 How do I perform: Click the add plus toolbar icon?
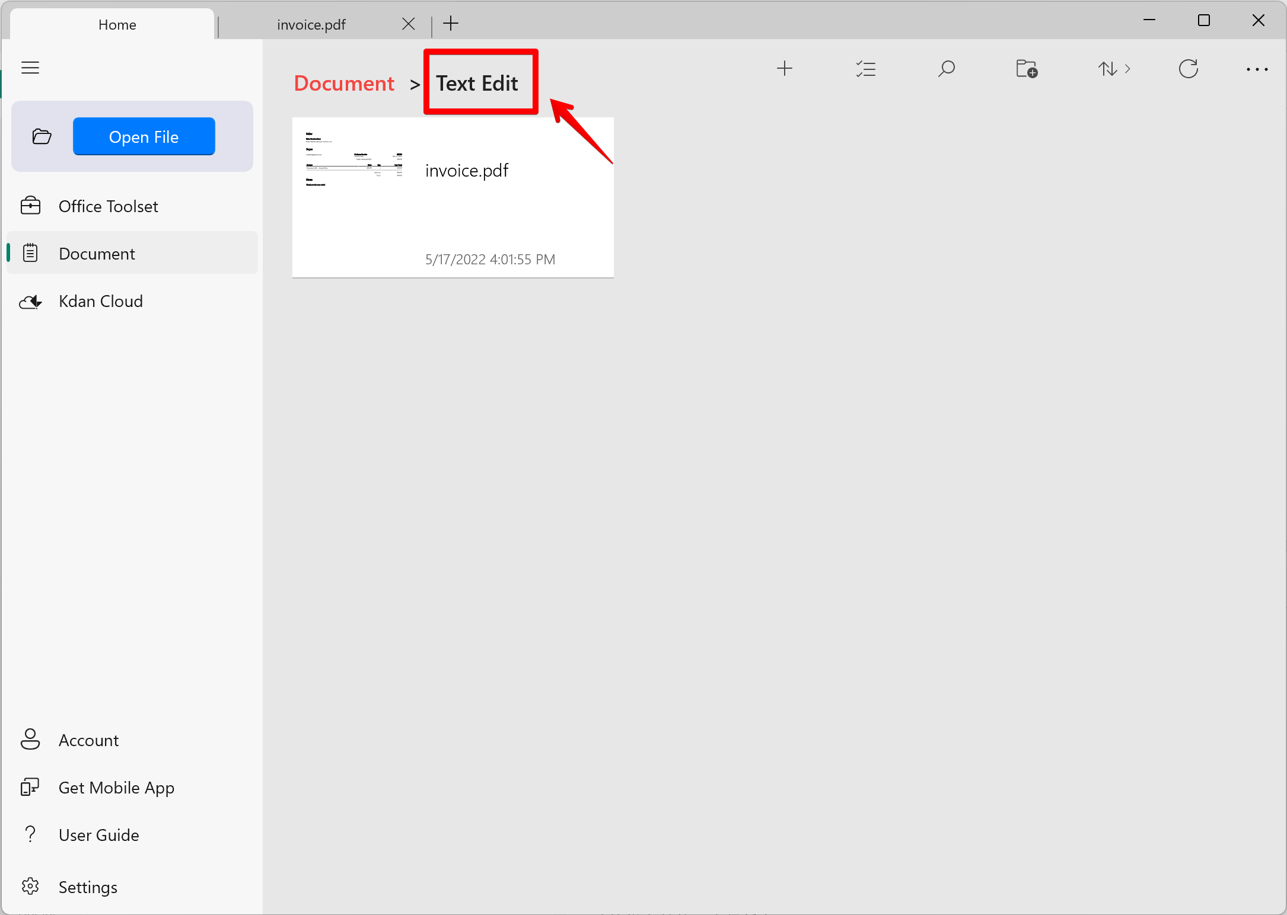[x=784, y=69]
